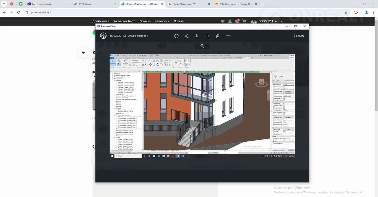Click the share icon in the Viber viewer
The image size is (378, 197).
187,36
